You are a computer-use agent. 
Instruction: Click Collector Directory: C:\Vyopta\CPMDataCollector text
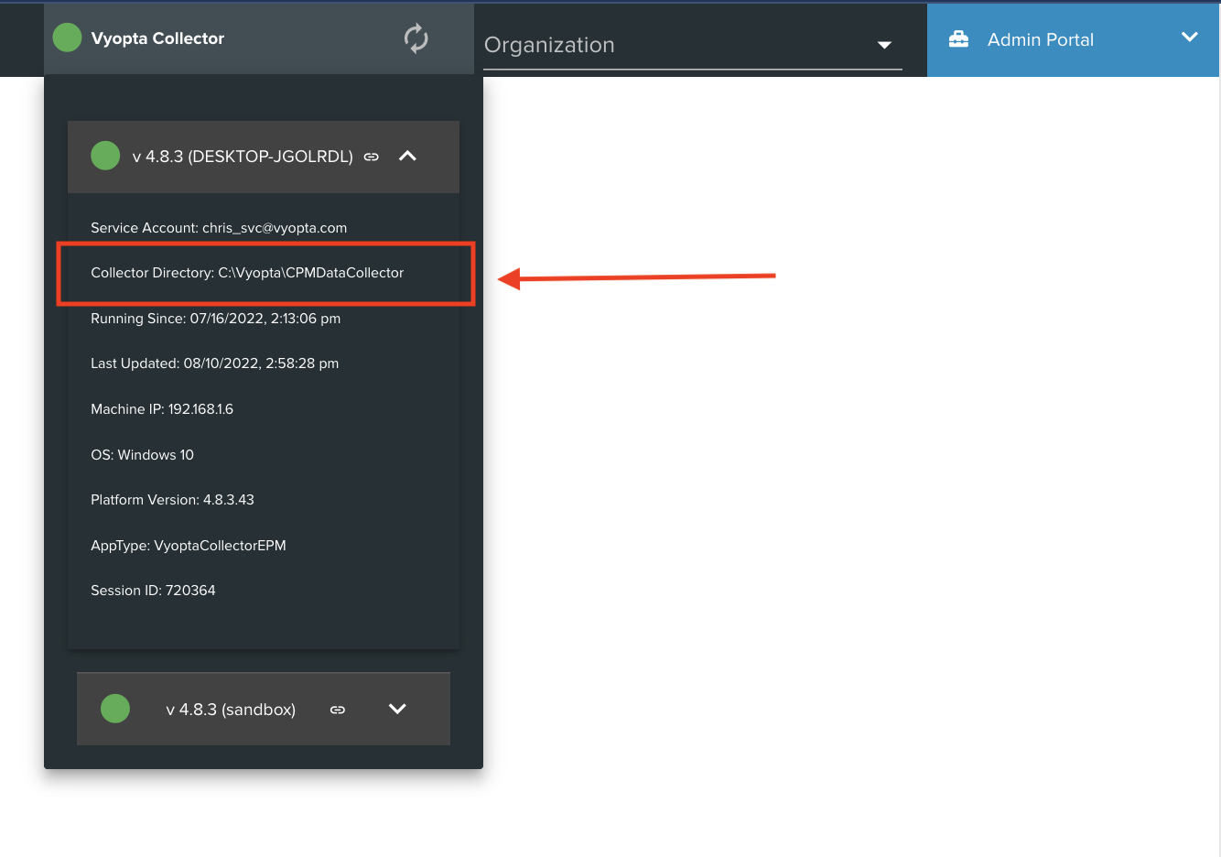tap(247, 273)
